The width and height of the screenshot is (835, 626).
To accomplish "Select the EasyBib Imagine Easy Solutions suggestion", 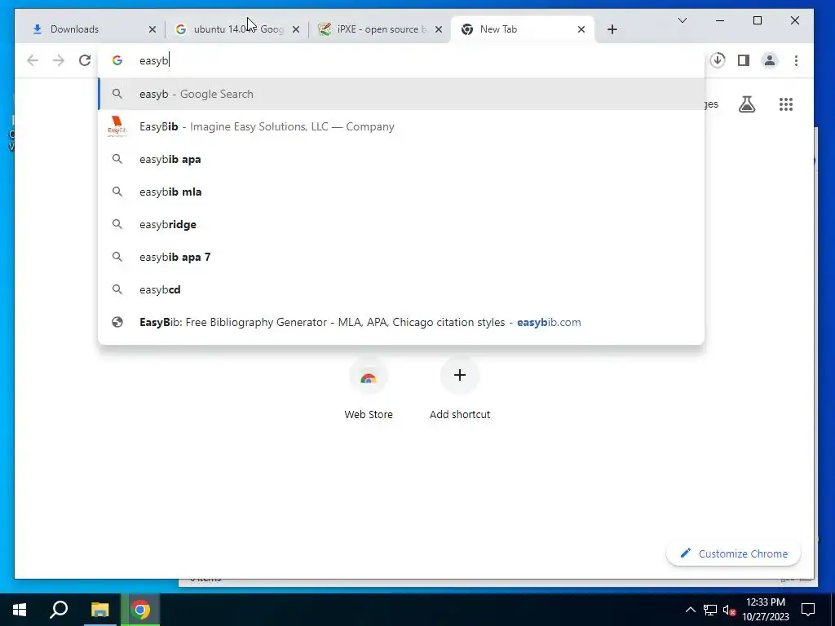I will click(x=401, y=126).
